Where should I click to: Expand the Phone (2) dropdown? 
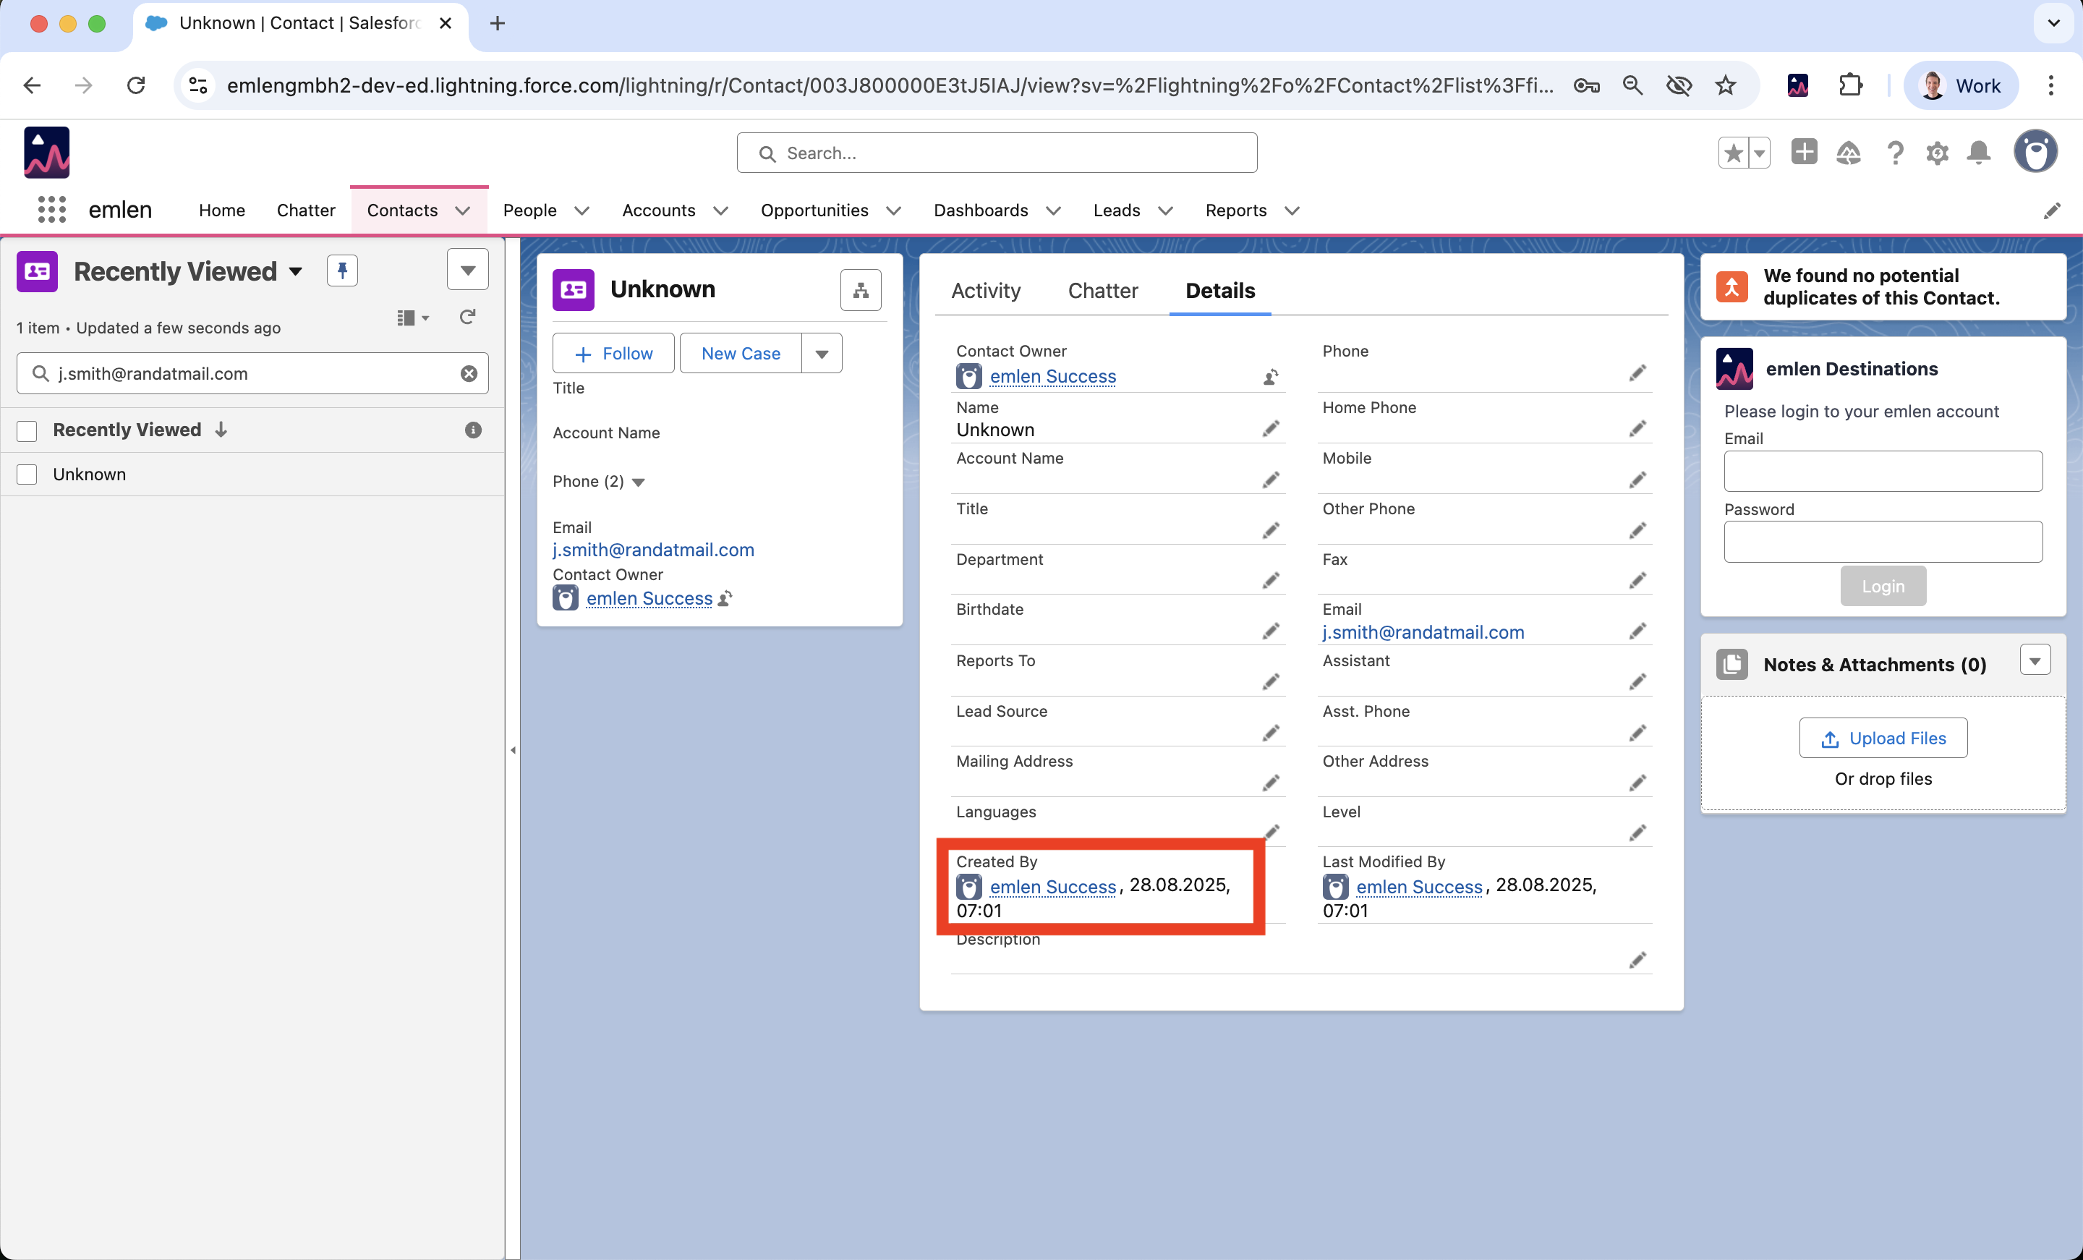(638, 482)
